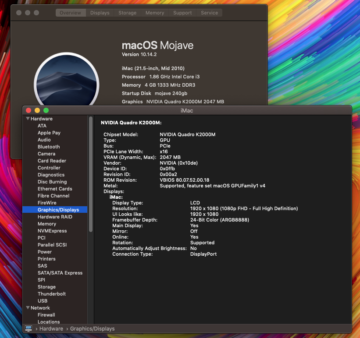Select Audio in the sidebar

tap(44, 140)
